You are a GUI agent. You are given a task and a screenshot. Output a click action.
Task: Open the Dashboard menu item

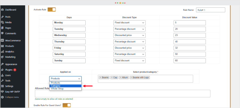point(11,10)
